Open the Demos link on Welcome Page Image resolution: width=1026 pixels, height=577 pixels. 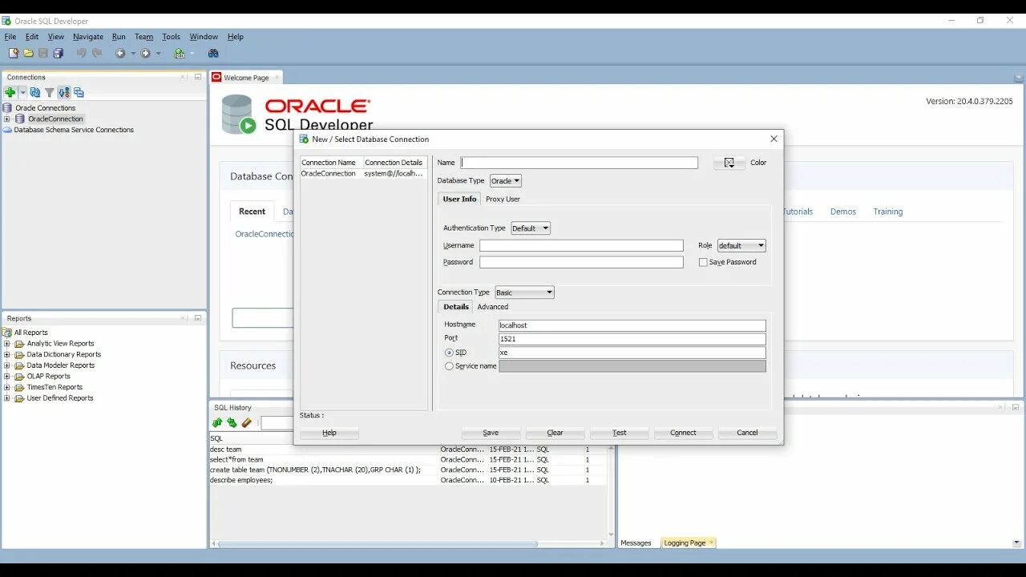pos(843,212)
